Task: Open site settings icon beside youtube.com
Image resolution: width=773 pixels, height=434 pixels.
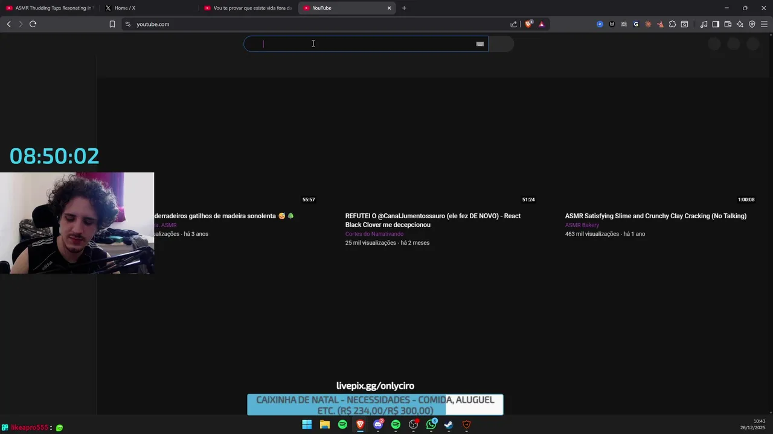Action: tap(127, 24)
